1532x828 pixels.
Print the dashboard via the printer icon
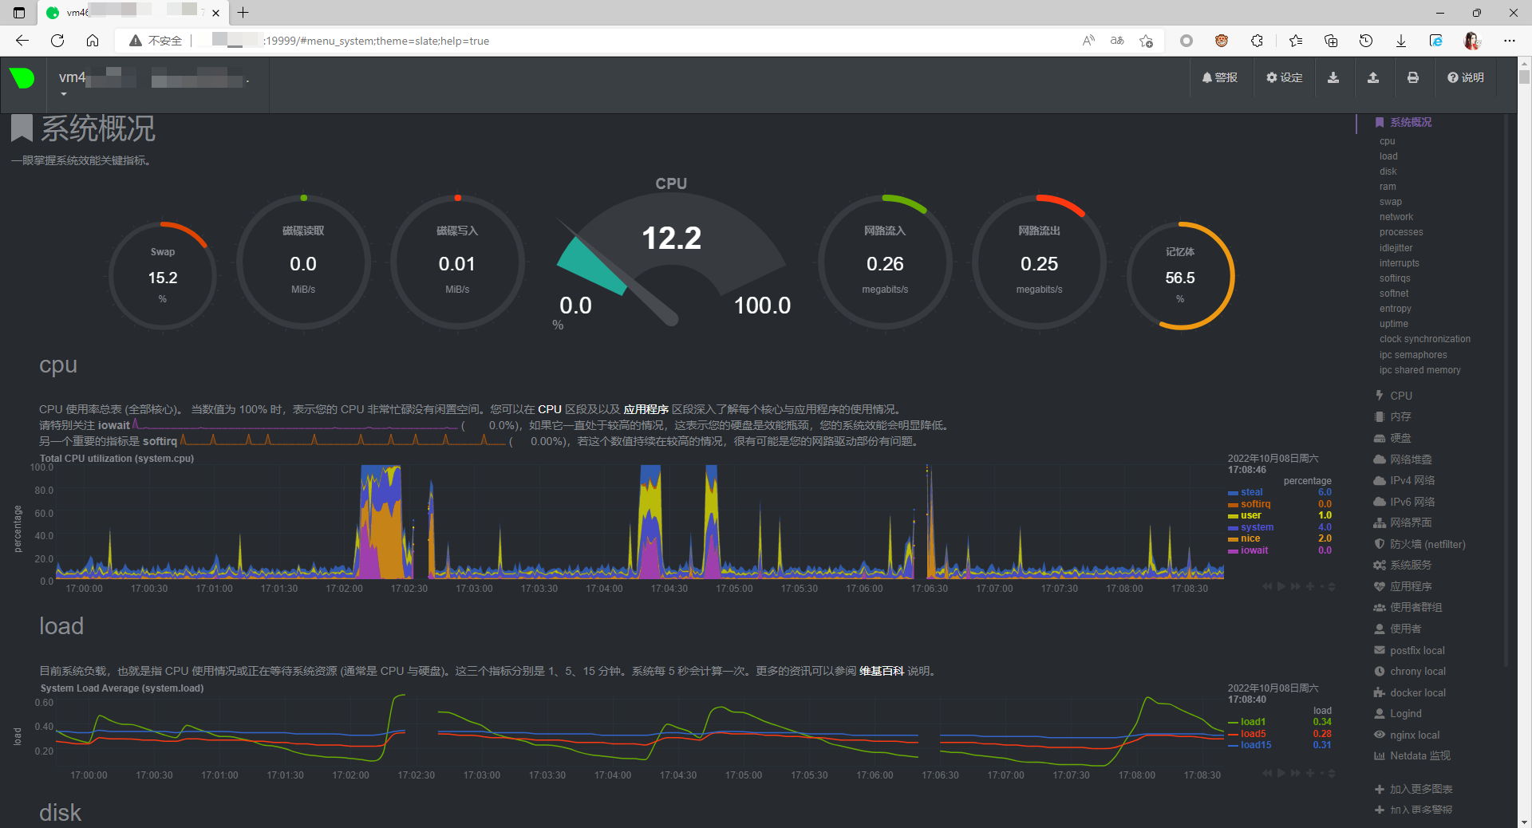click(1412, 77)
